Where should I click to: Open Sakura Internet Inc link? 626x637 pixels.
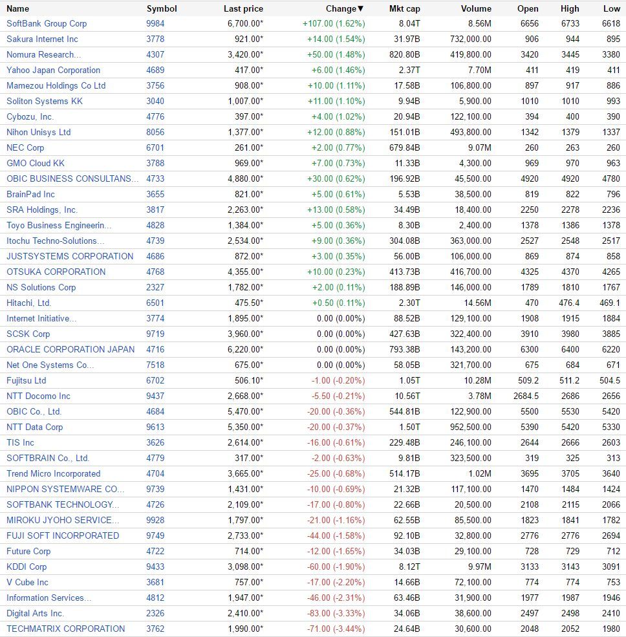[42, 39]
